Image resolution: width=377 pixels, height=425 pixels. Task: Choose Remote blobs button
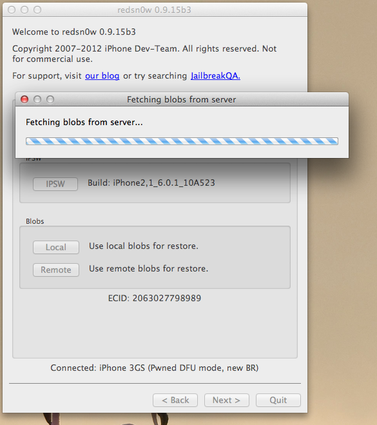tap(56, 270)
